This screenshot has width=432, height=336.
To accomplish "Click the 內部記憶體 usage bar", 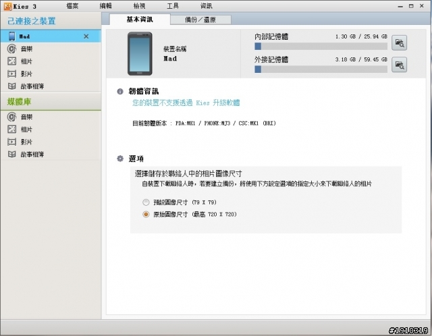I will 321,47.
